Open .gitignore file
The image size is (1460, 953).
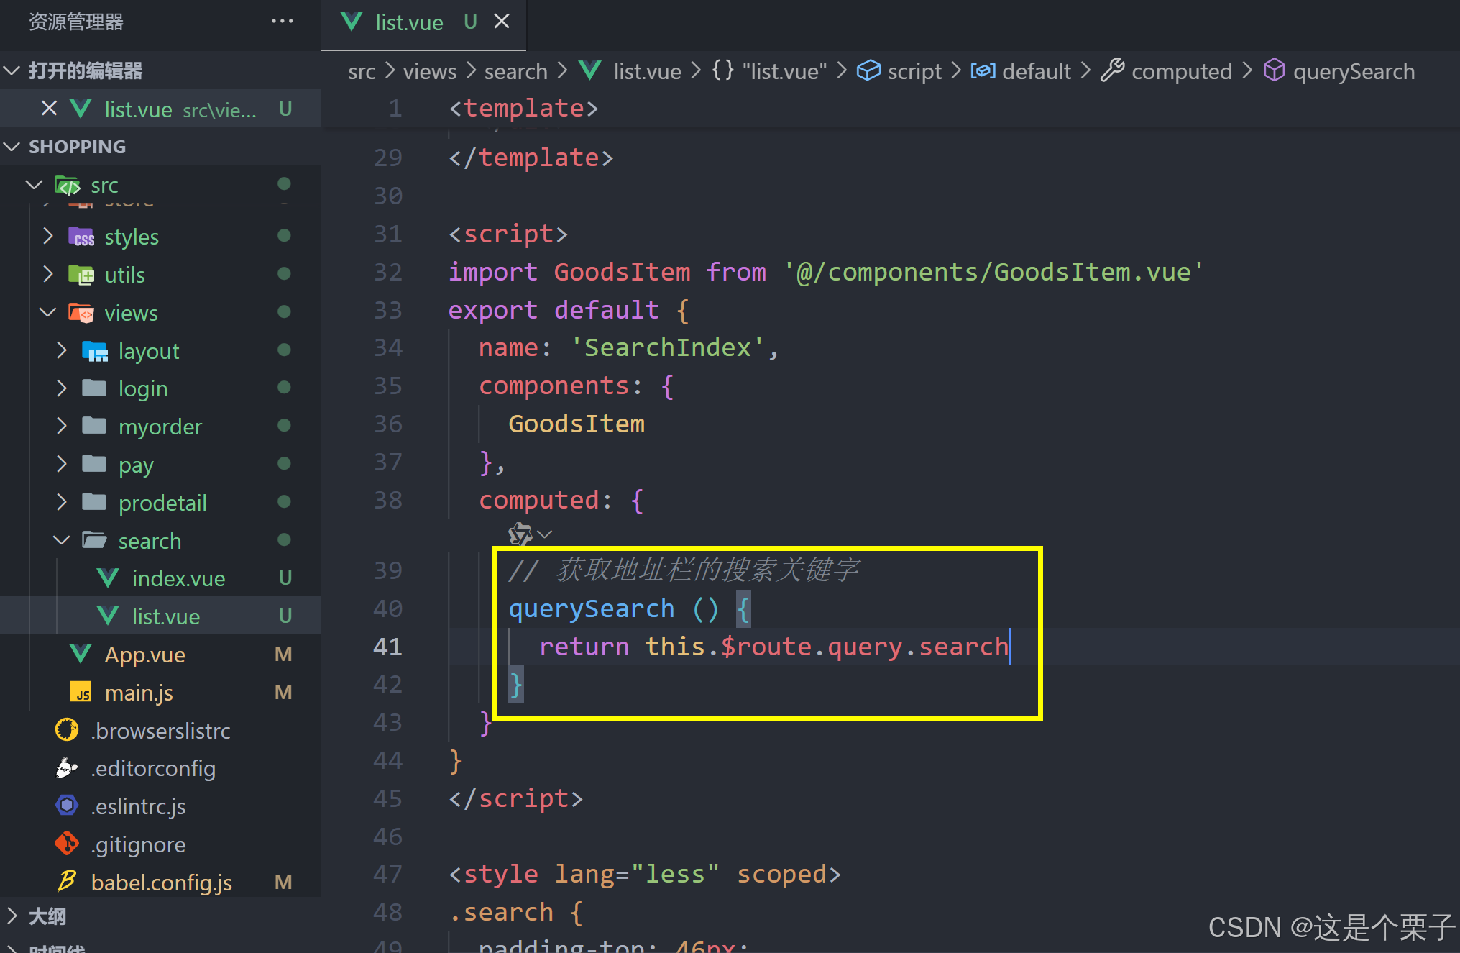tap(160, 844)
